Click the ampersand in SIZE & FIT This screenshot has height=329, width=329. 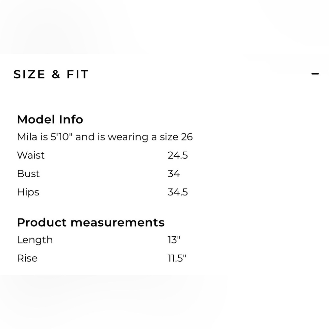click(56, 74)
